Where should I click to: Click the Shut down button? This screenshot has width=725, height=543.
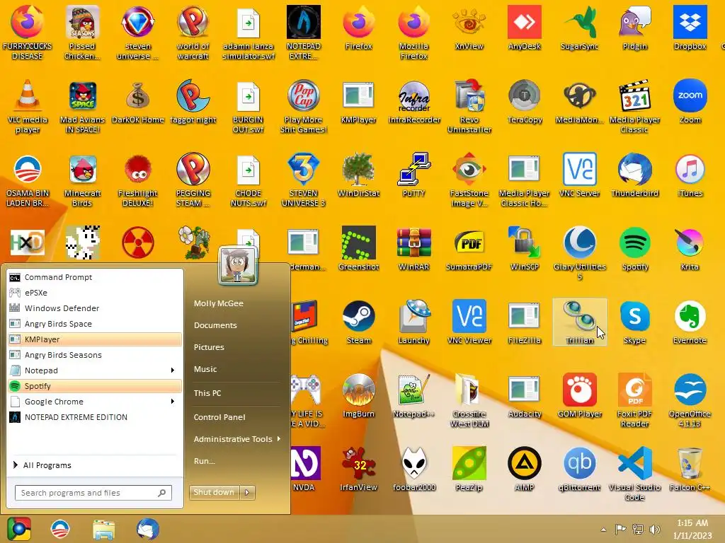point(214,492)
